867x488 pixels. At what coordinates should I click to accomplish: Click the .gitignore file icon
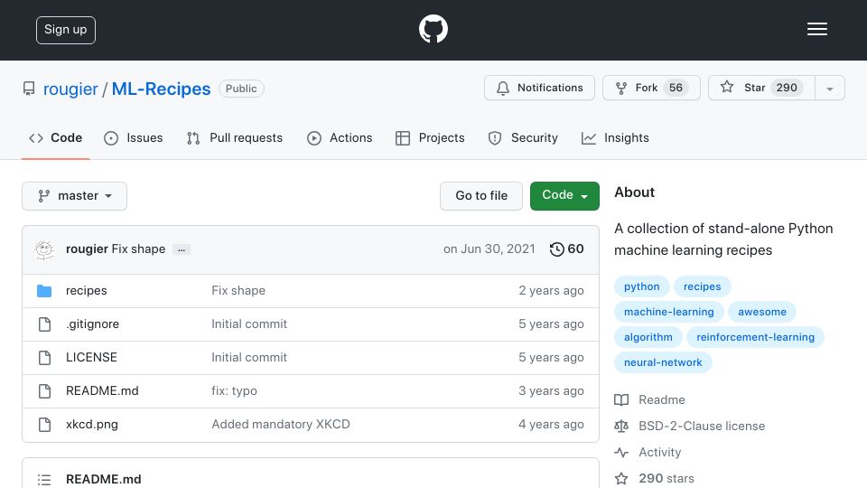pyautogui.click(x=44, y=324)
